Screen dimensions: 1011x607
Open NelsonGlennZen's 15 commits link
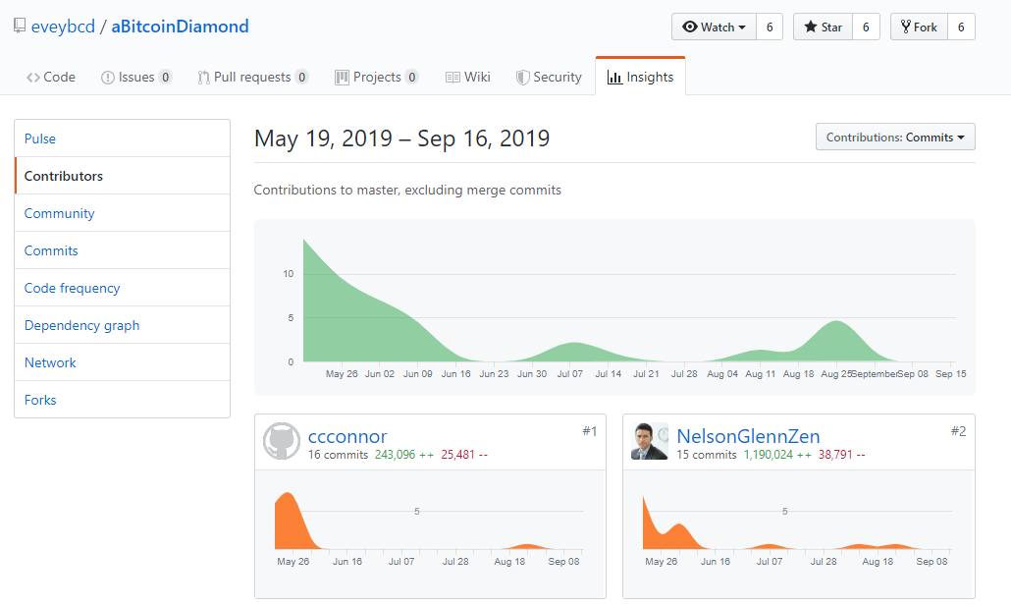pyautogui.click(x=707, y=455)
